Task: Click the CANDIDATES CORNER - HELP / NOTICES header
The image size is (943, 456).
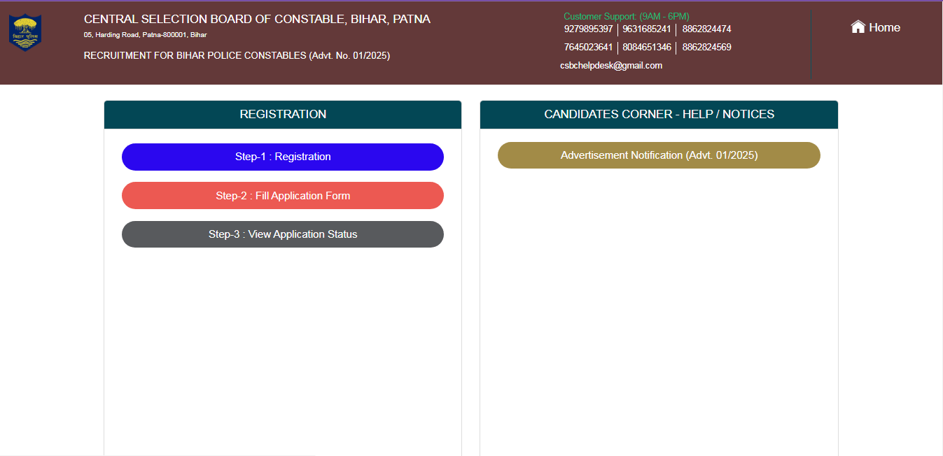Action: click(x=659, y=115)
